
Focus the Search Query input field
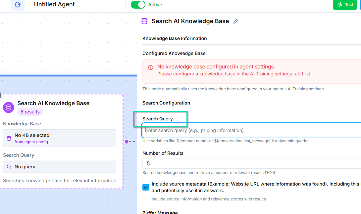[252, 130]
